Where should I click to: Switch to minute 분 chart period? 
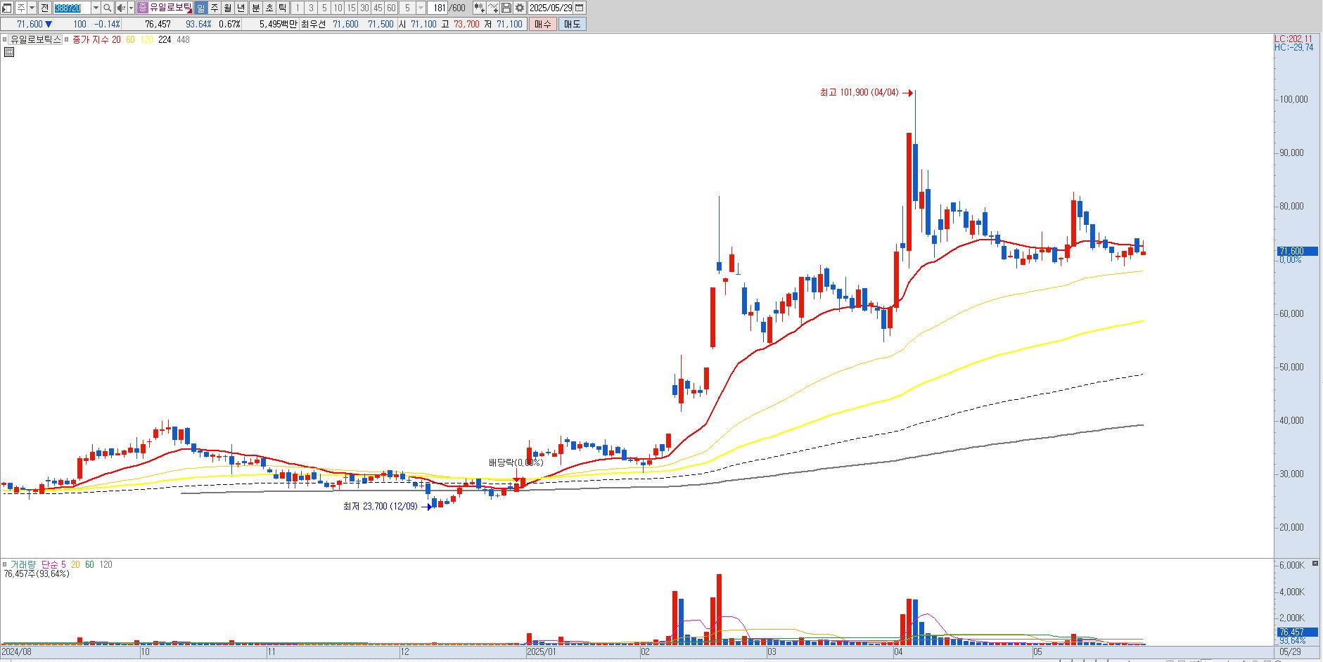(x=256, y=8)
